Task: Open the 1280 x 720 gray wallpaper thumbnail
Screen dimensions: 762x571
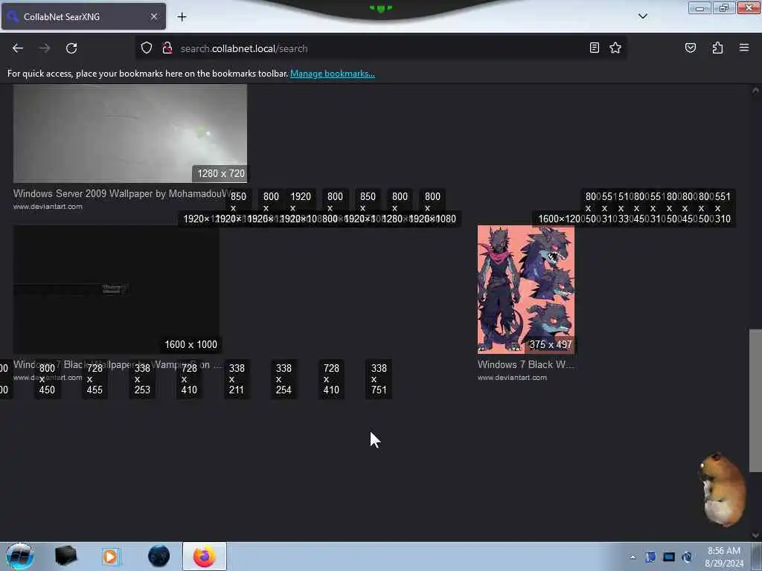Action: [130, 133]
